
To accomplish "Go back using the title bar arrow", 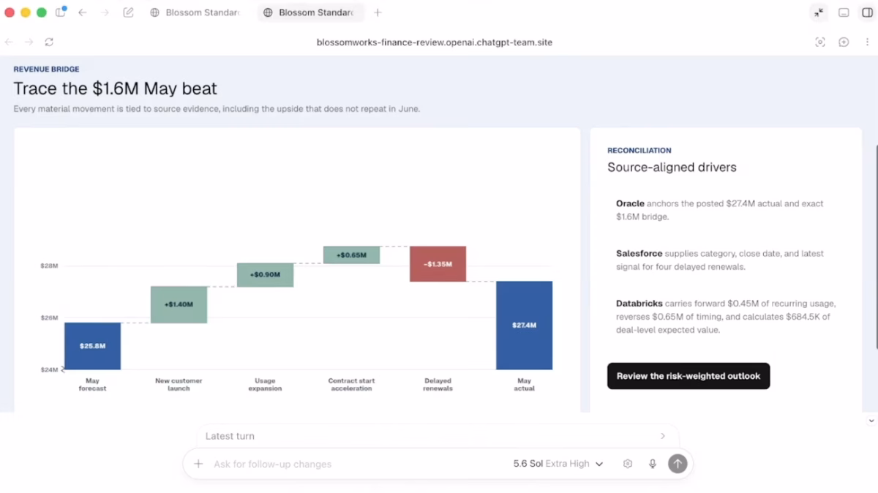I will pyautogui.click(x=83, y=12).
